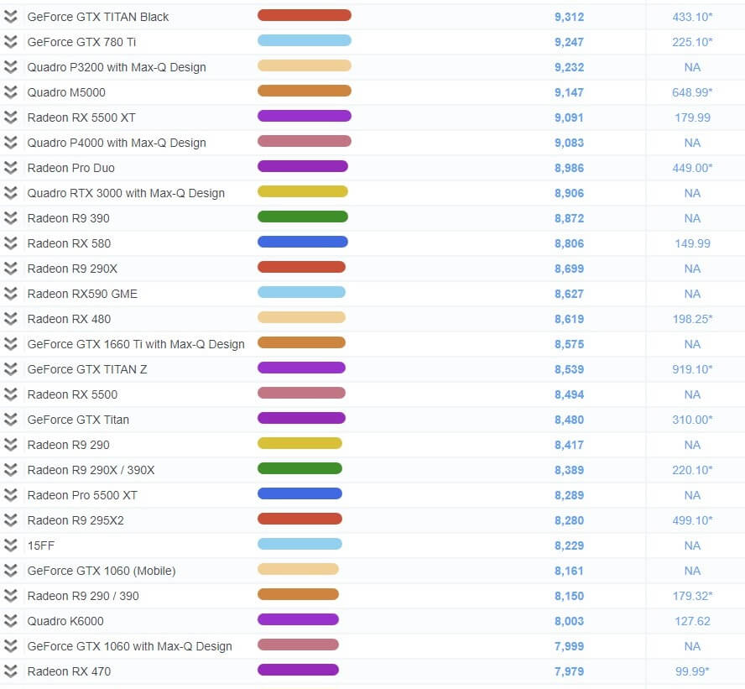This screenshot has width=745, height=689.
Task: Open the Quadro M5000 link
Action: pyautogui.click(x=66, y=92)
